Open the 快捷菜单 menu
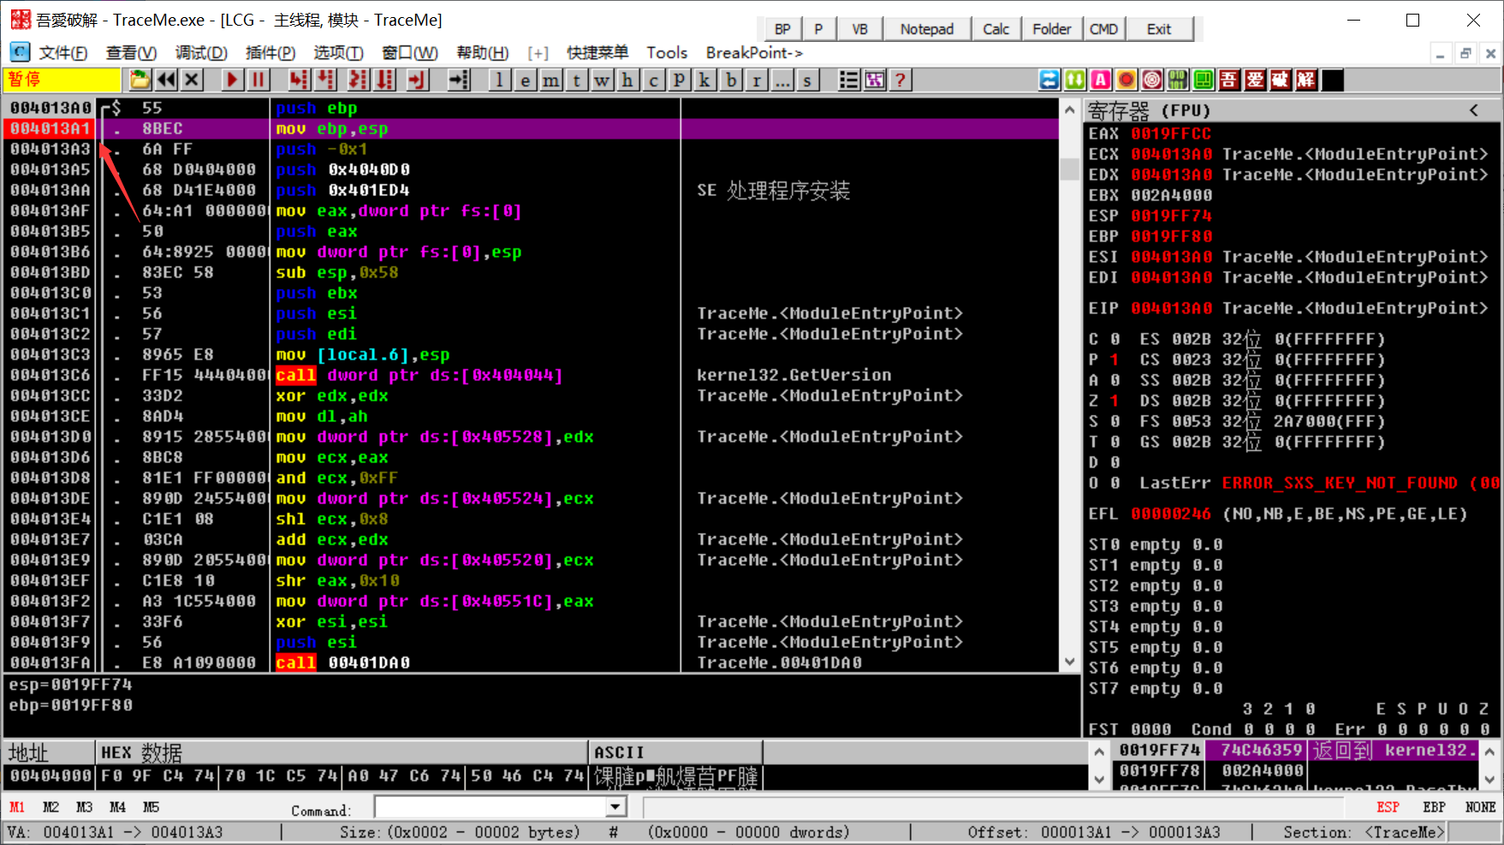The image size is (1504, 845). coord(597,53)
